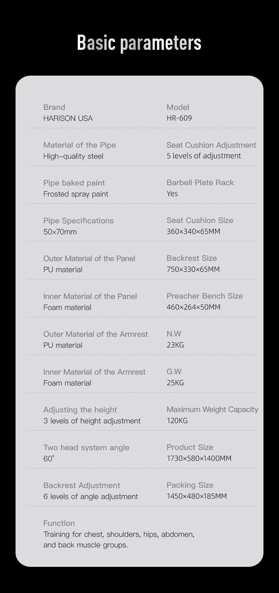The image size is (279, 593).
Task: Select the 50×70mm pipe specification
Action: (60, 232)
